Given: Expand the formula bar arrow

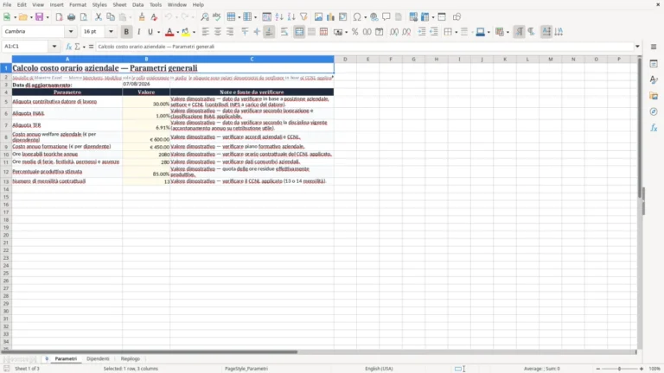Looking at the screenshot, I should coord(637,47).
